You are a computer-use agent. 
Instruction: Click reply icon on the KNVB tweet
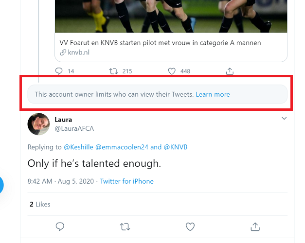[x=59, y=71]
